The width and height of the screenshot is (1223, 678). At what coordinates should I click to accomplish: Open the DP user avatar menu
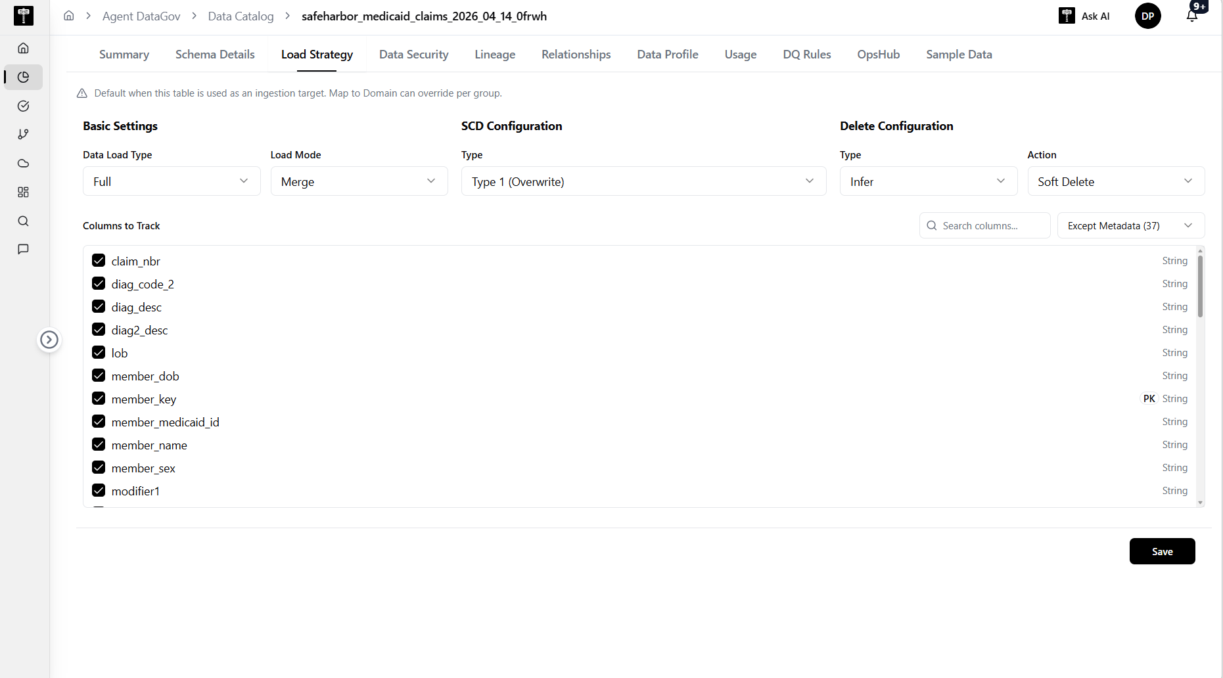[1148, 16]
